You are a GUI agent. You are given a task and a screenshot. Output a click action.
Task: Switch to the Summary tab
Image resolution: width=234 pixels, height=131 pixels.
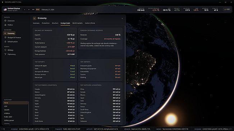[36, 23]
